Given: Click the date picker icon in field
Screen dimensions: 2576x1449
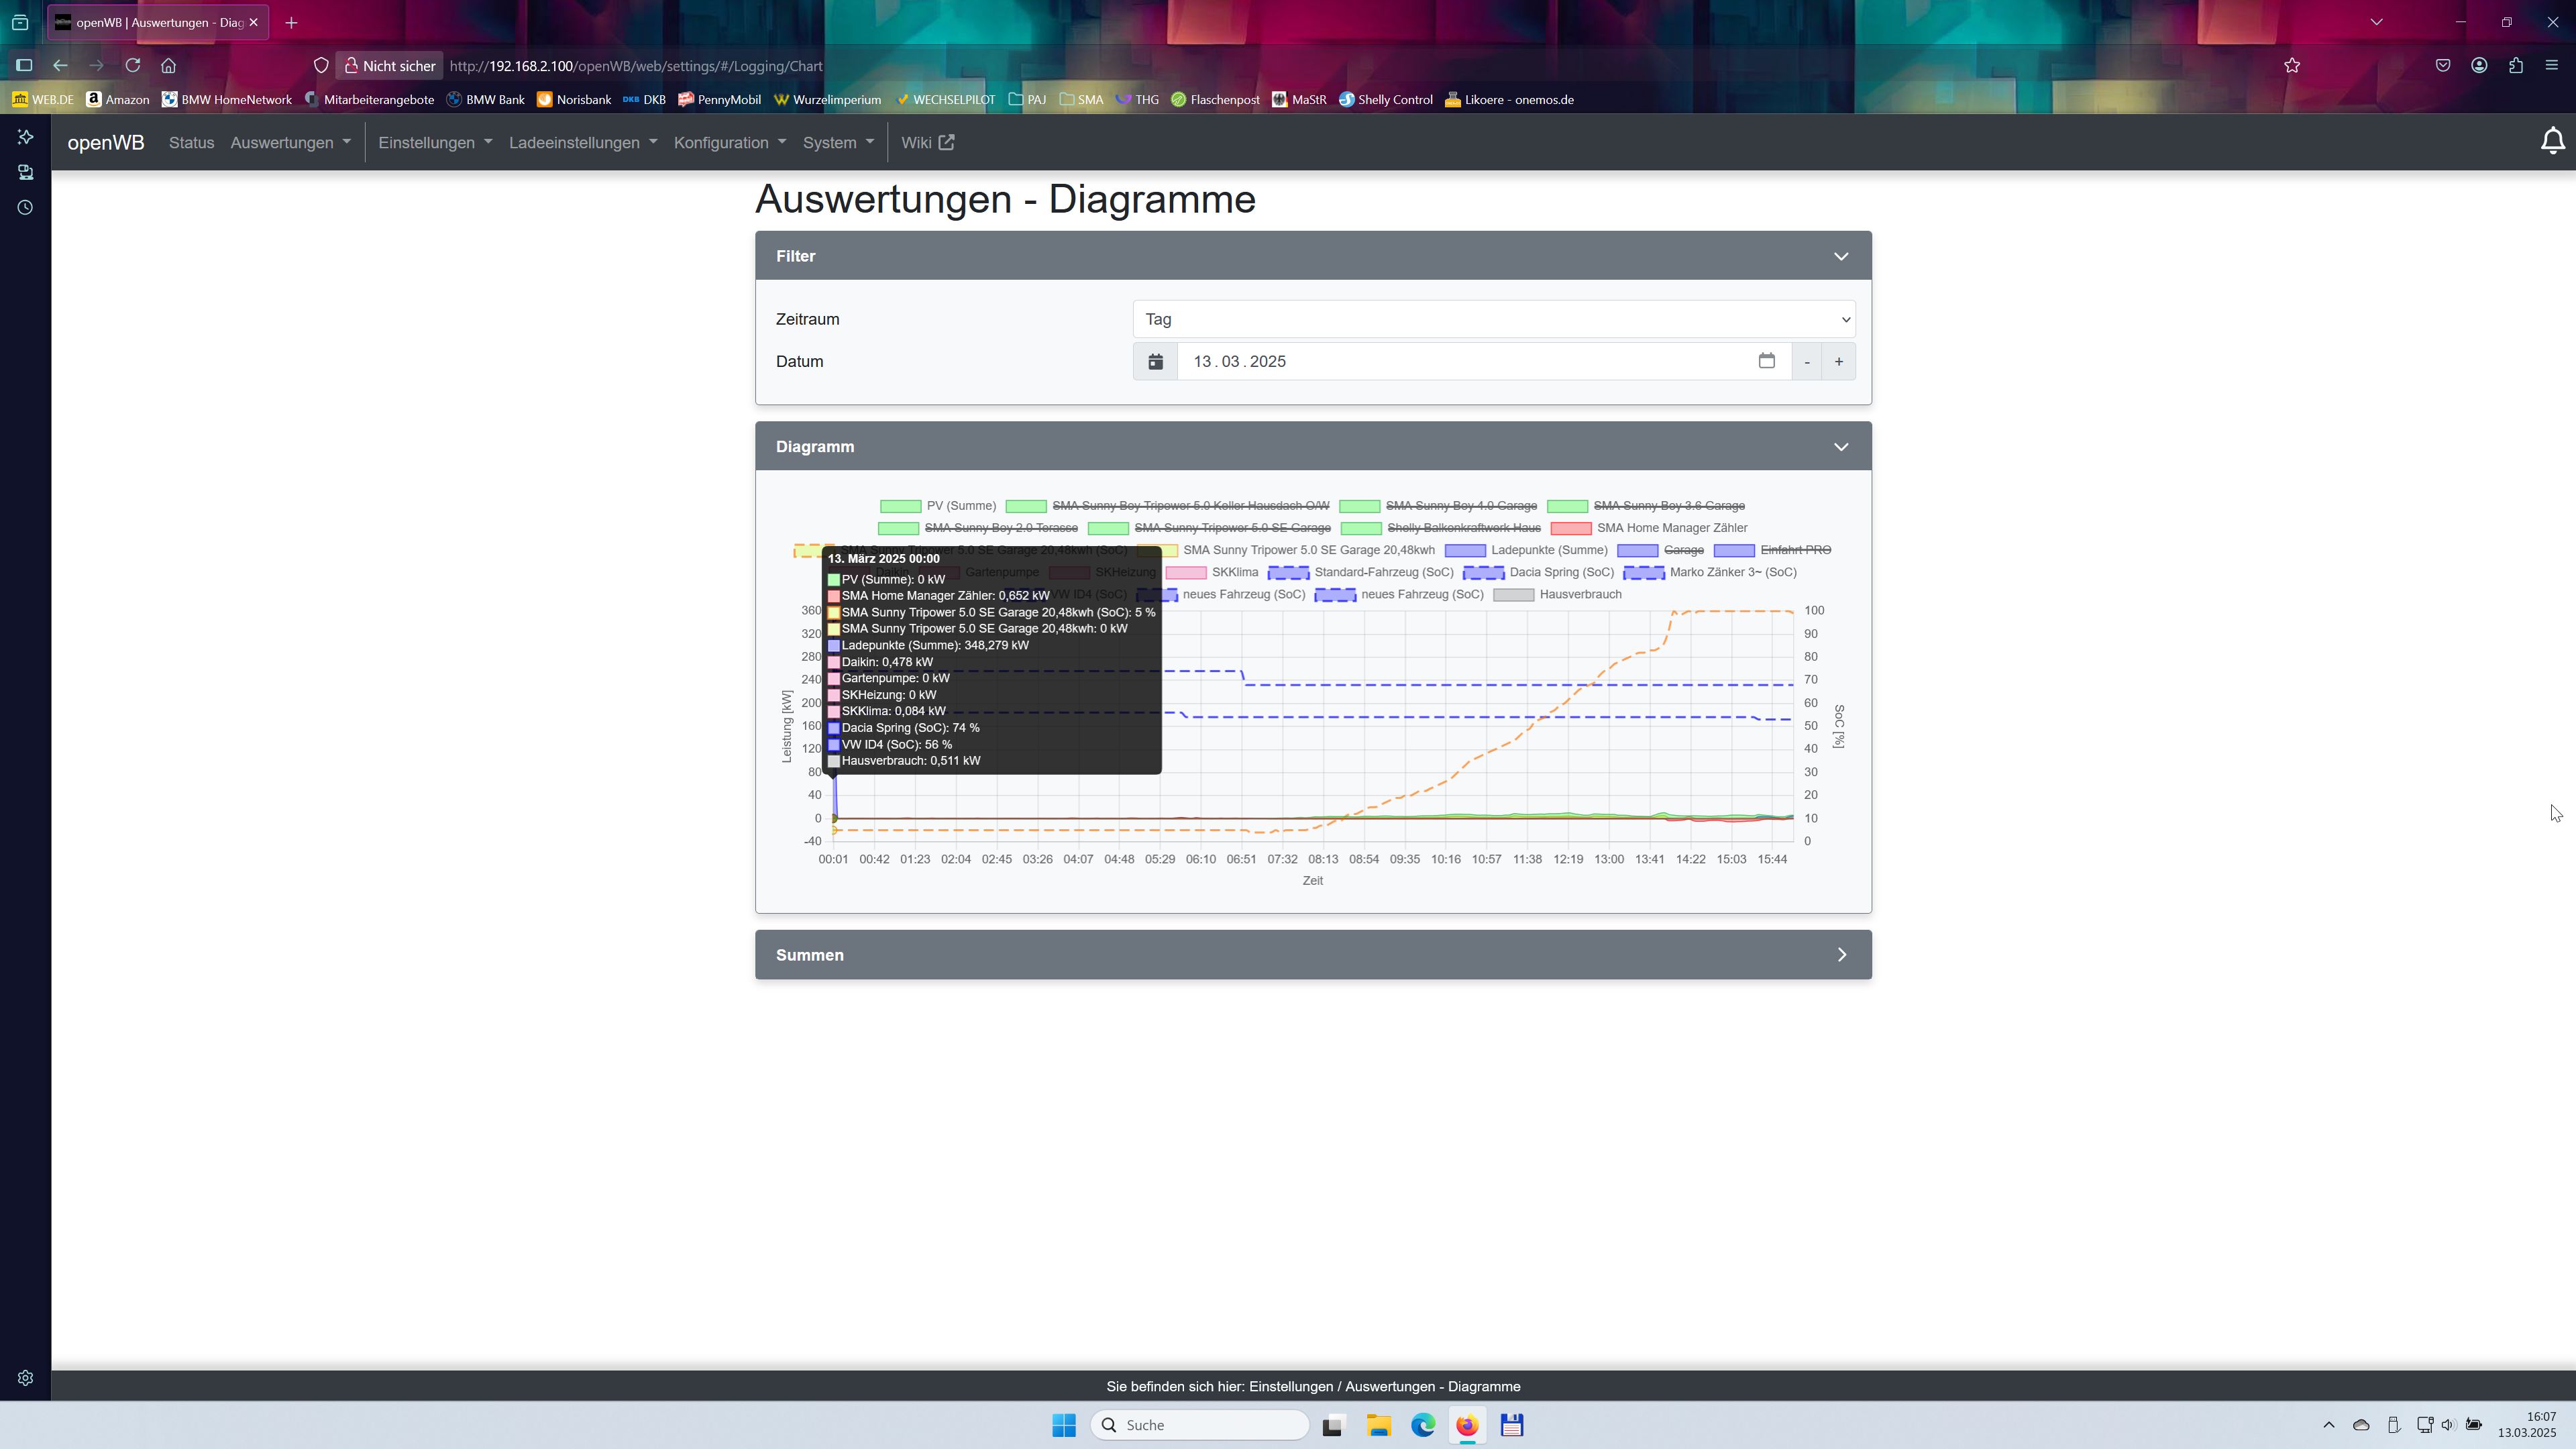Looking at the screenshot, I should click(1766, 361).
